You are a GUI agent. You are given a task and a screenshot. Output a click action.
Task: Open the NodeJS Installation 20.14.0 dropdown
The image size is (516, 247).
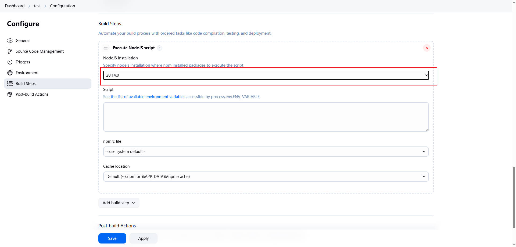(266, 75)
